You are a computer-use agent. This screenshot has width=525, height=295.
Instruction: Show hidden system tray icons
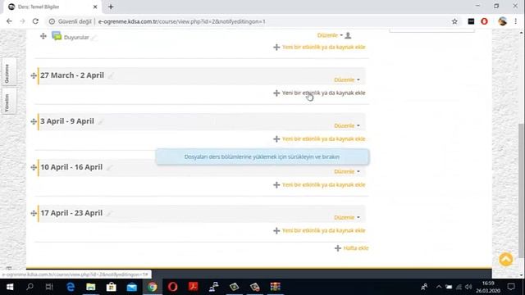point(439,287)
